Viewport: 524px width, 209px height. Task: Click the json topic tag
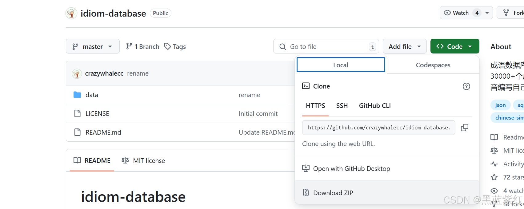(x=500, y=105)
